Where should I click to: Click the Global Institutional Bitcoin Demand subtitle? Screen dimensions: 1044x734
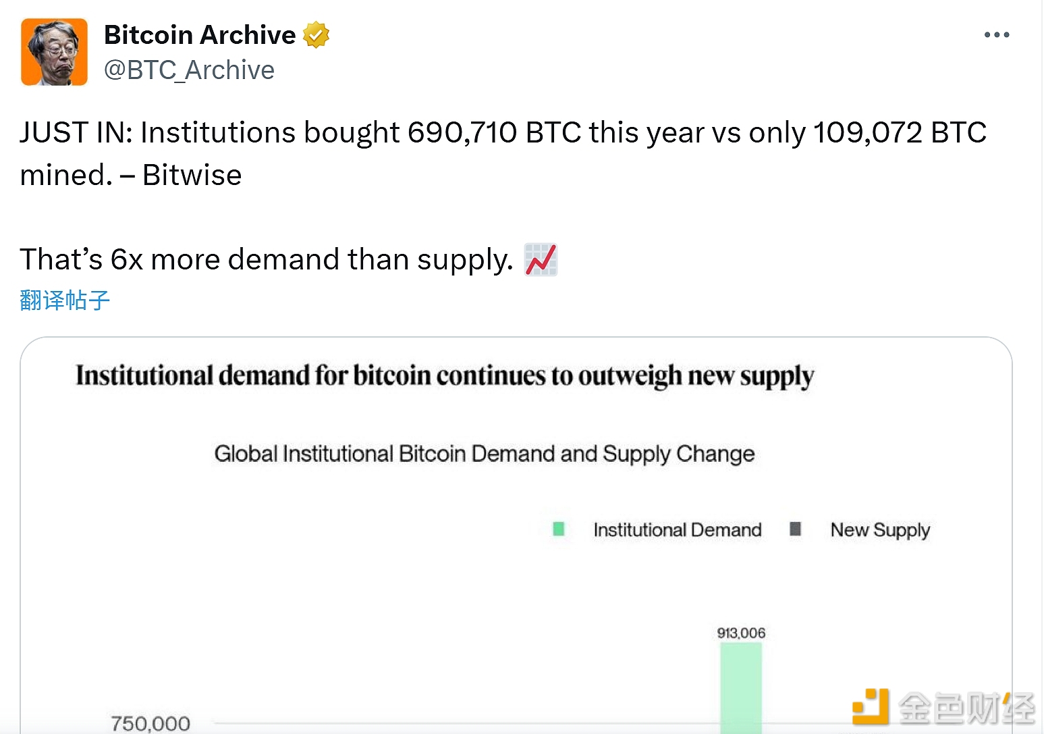[x=484, y=454]
